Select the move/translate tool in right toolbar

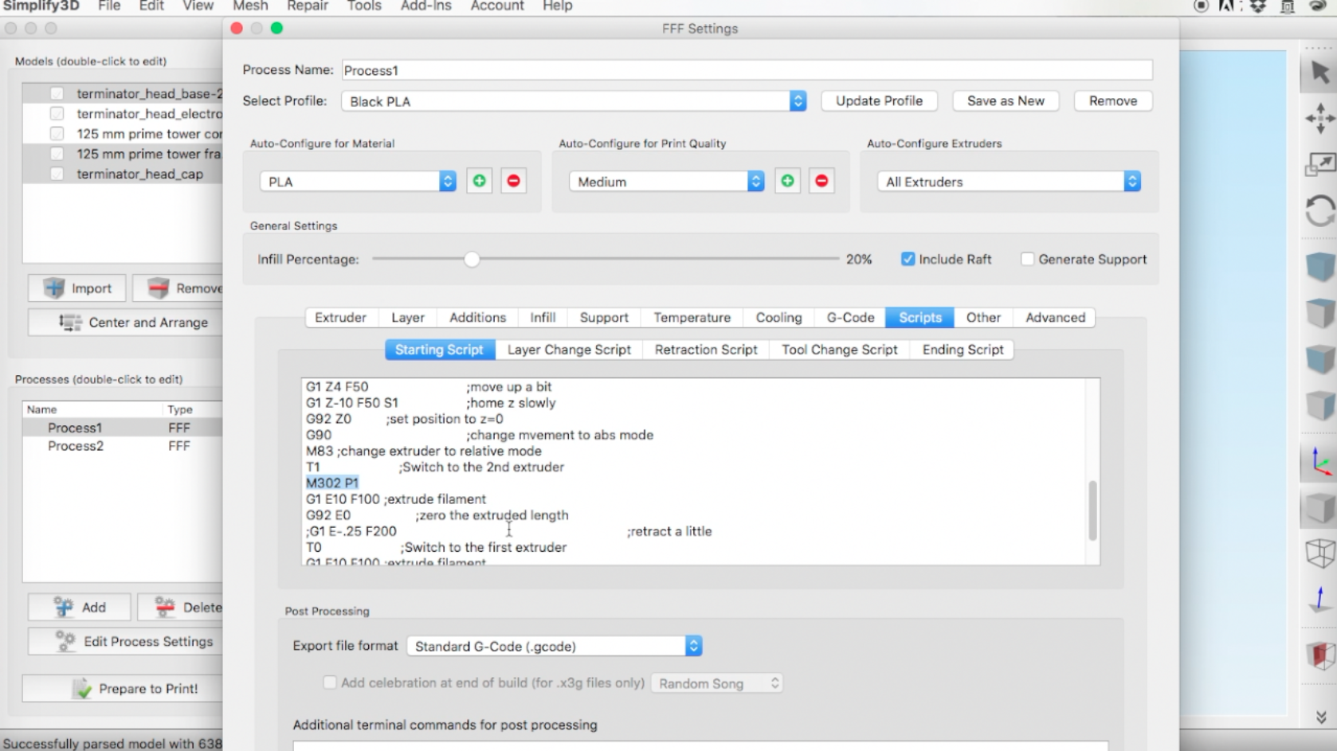coord(1319,119)
